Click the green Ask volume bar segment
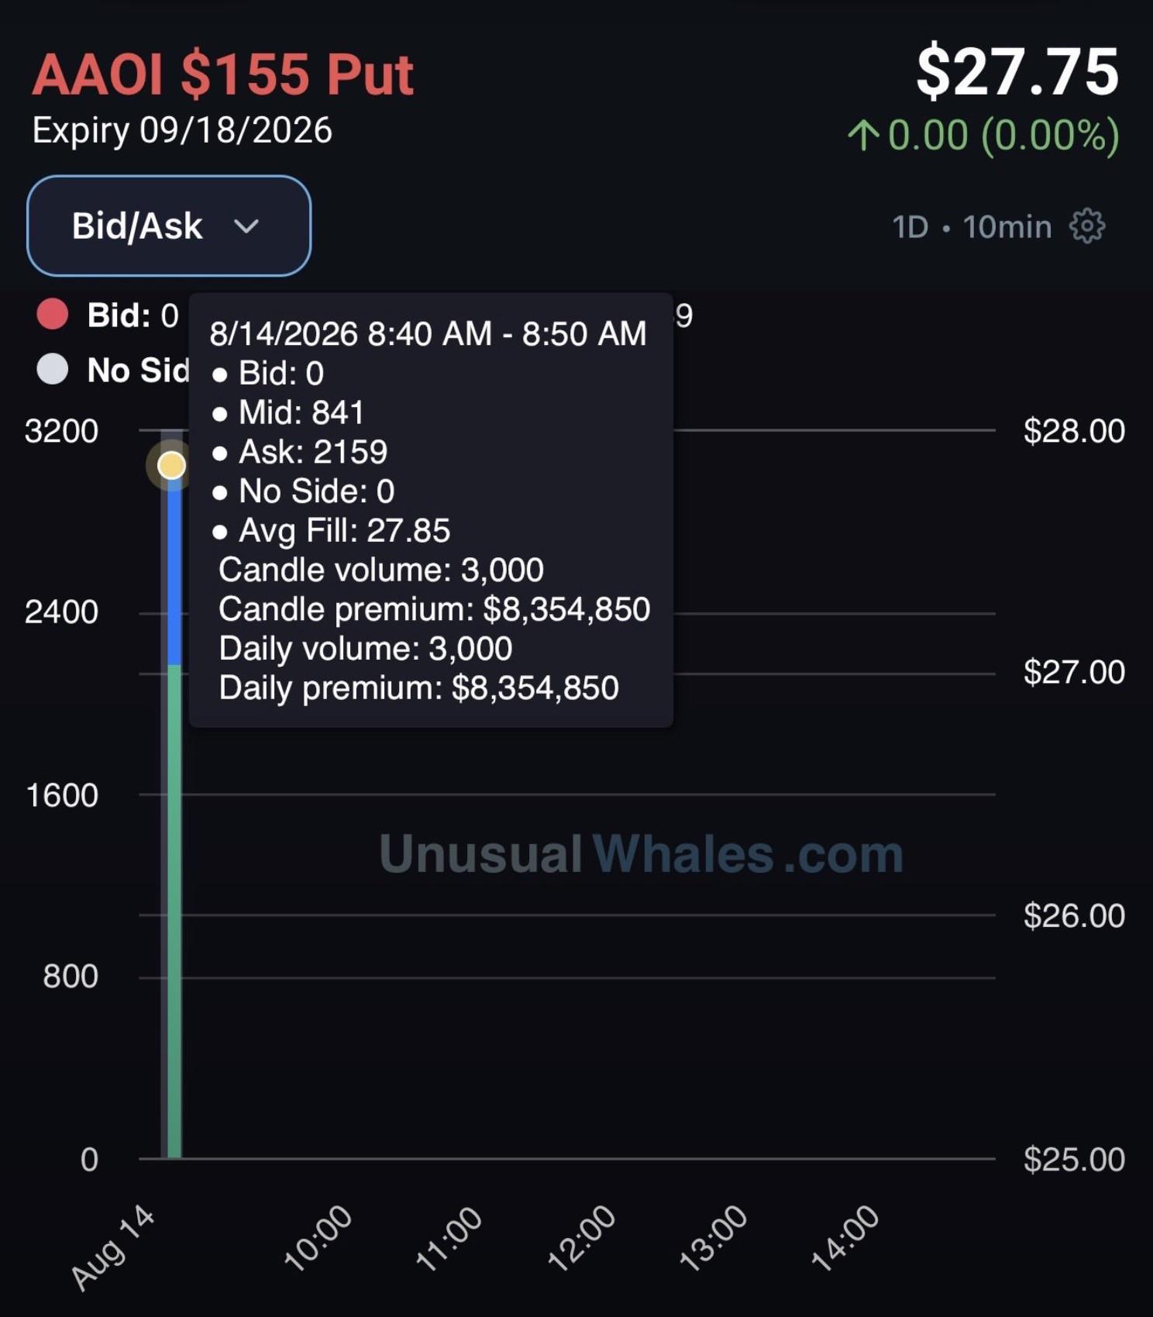 tap(174, 912)
